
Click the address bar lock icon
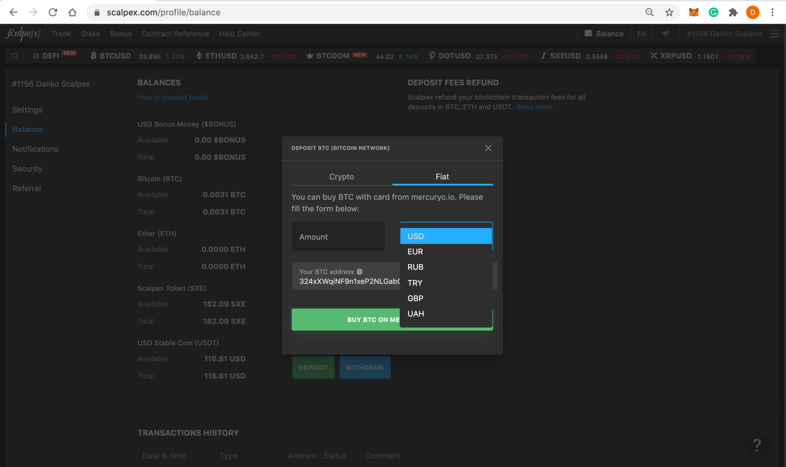tap(97, 13)
